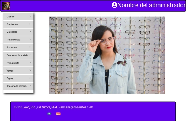Click the woman with glasses banner image

(107, 55)
